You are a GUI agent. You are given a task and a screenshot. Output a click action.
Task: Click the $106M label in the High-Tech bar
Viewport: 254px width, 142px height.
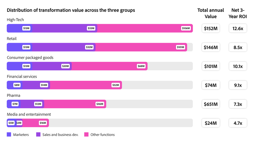[x=186, y=28]
